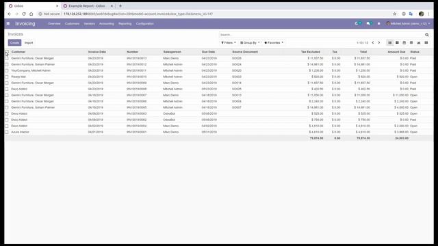438x246 pixels.
Task: Select checkbox for invoice INV/2019/0004
Action: point(7,126)
